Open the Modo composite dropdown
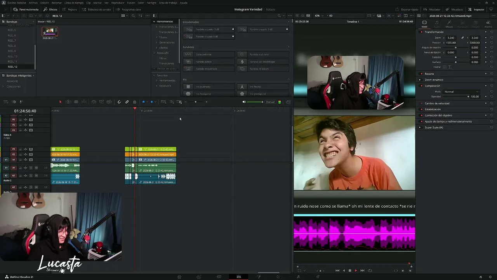The image size is (497, 280). pyautogui.click(x=462, y=92)
